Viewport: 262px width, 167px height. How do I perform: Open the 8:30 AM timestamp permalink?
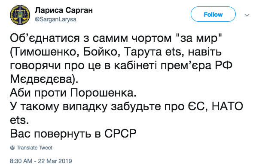[21, 161]
